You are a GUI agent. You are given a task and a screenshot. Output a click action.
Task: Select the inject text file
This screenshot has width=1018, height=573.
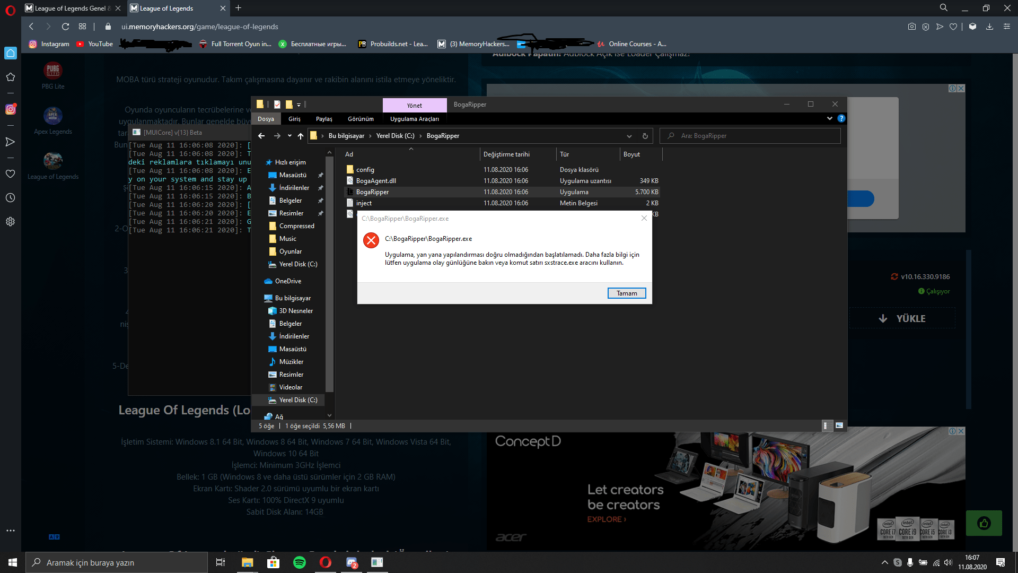click(364, 203)
